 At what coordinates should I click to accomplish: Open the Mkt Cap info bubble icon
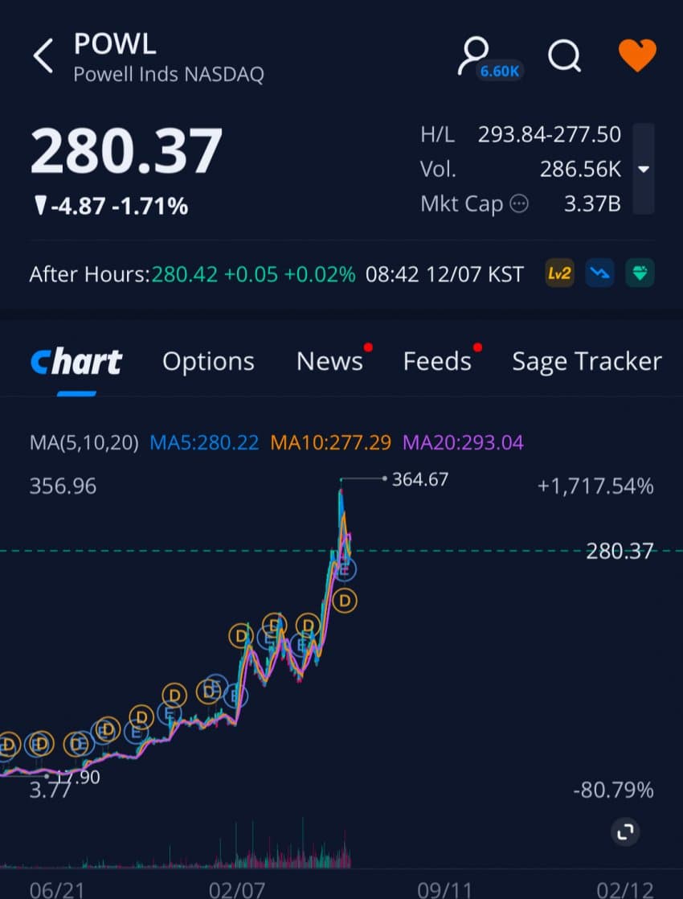pyautogui.click(x=519, y=203)
